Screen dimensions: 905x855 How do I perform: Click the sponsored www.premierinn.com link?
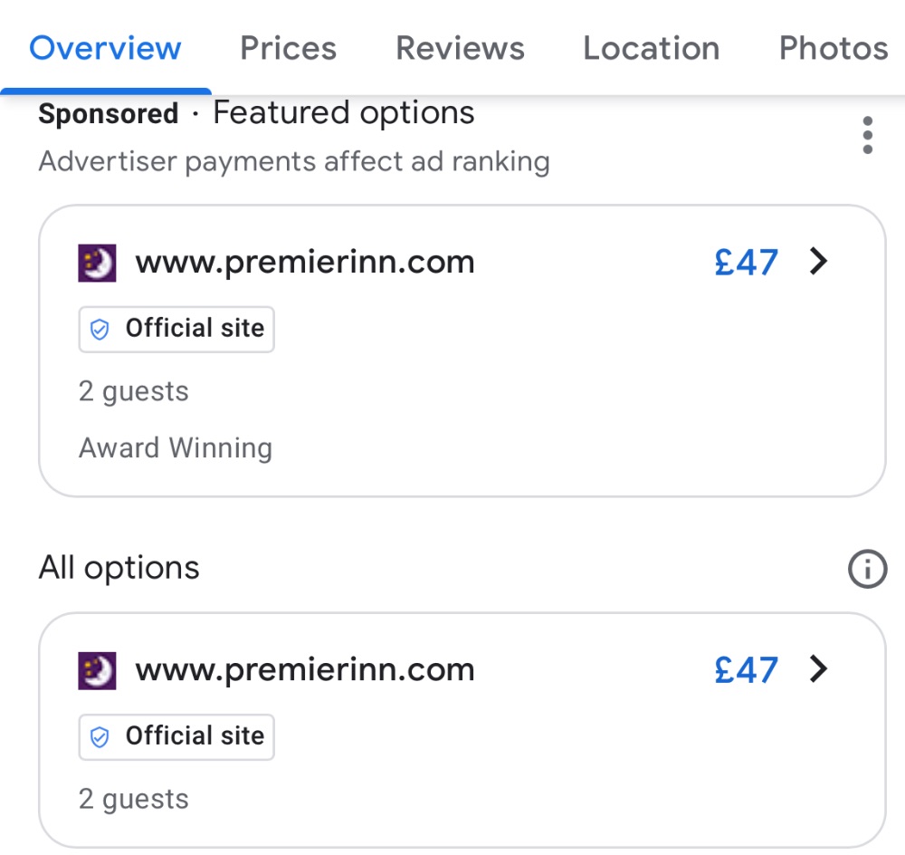(x=305, y=263)
